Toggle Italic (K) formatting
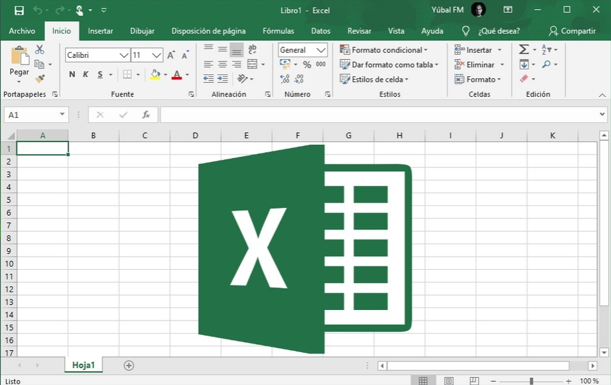The height and width of the screenshot is (385, 611). coord(86,74)
